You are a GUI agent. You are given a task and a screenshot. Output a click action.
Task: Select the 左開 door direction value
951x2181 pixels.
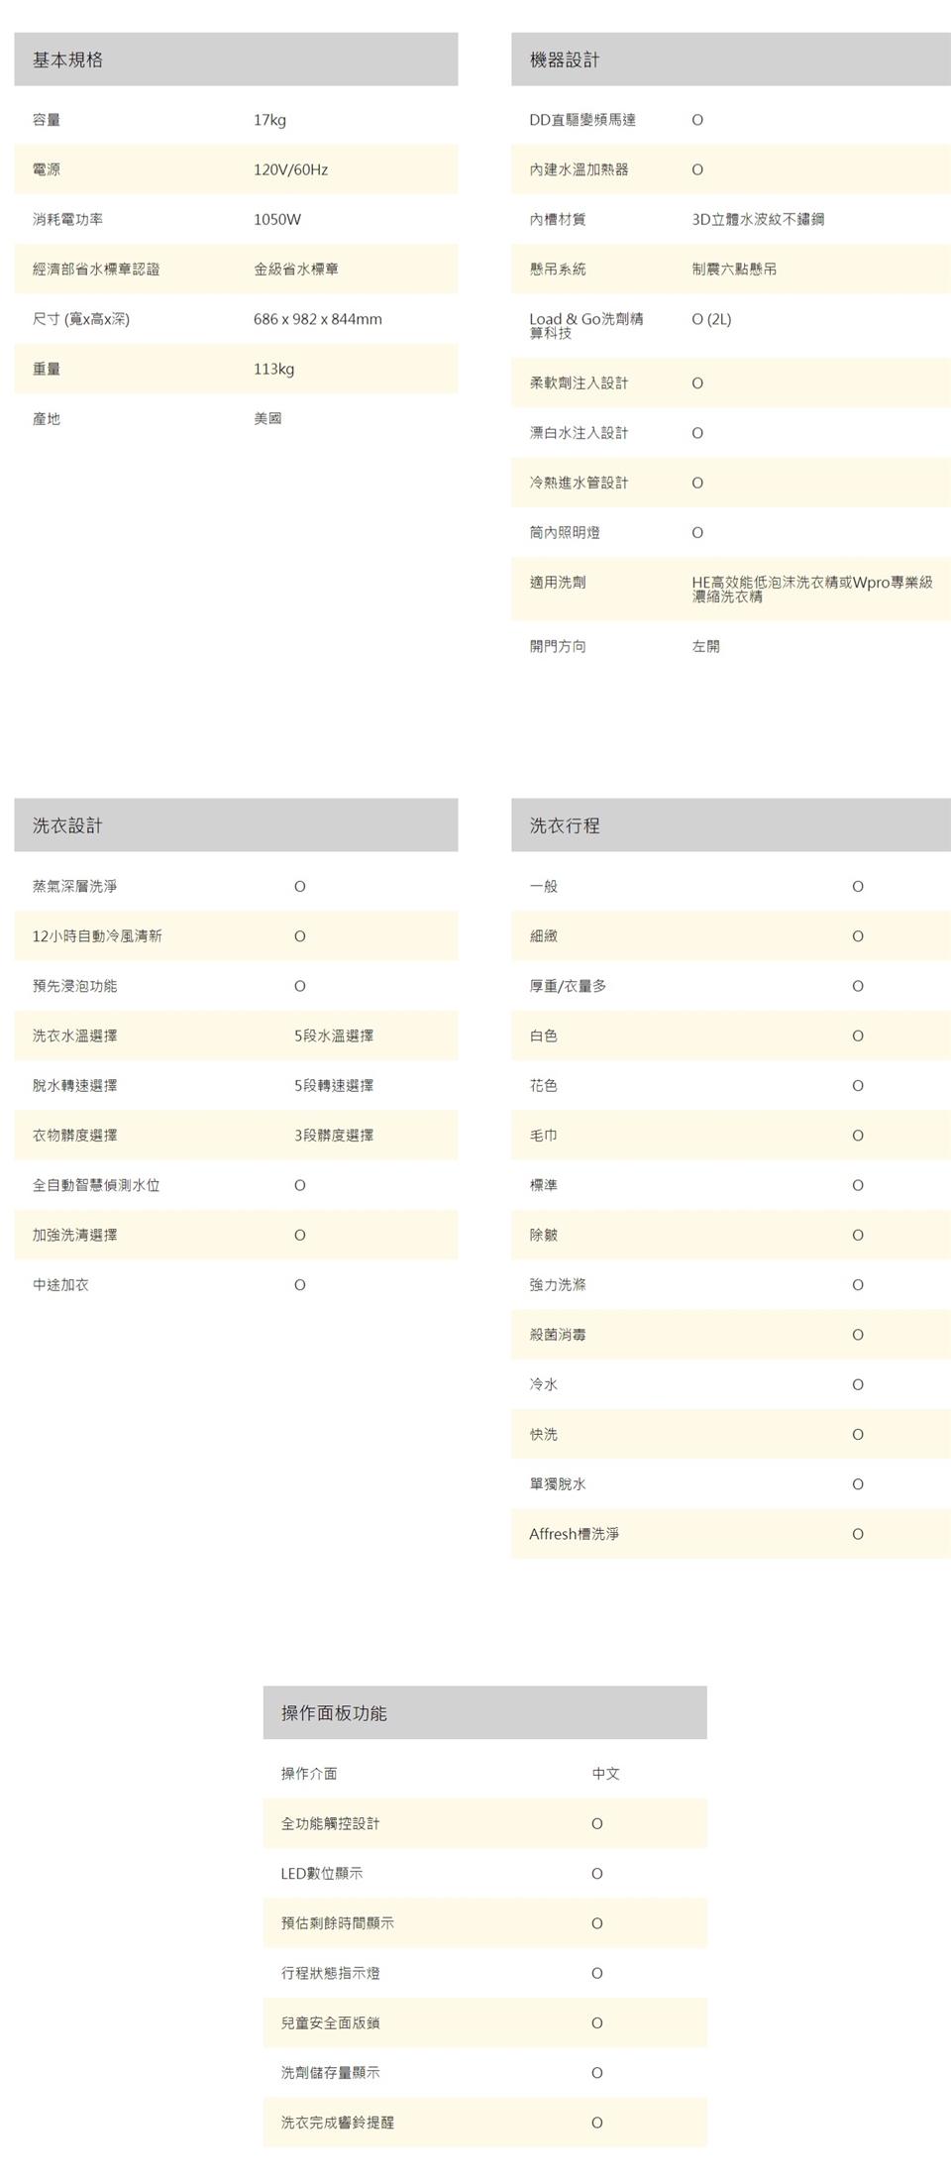tap(705, 646)
